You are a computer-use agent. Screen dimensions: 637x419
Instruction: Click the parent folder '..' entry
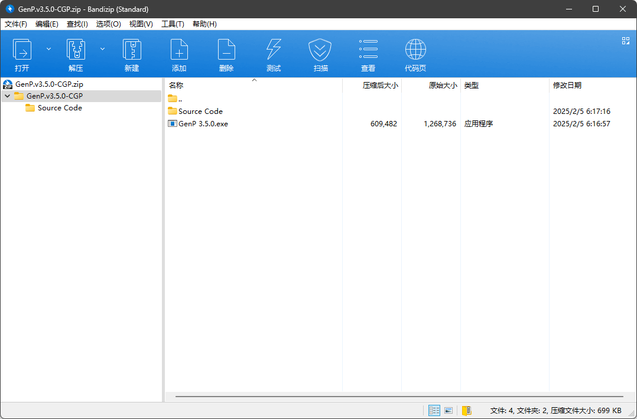pos(175,99)
